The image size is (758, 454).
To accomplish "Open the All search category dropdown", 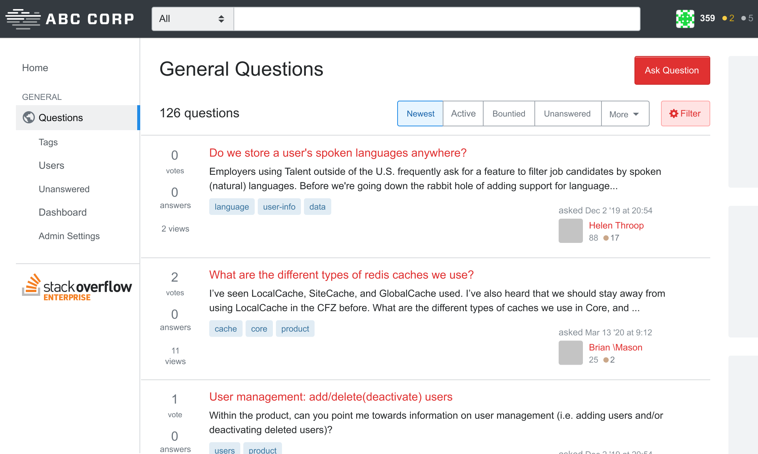I will point(192,19).
